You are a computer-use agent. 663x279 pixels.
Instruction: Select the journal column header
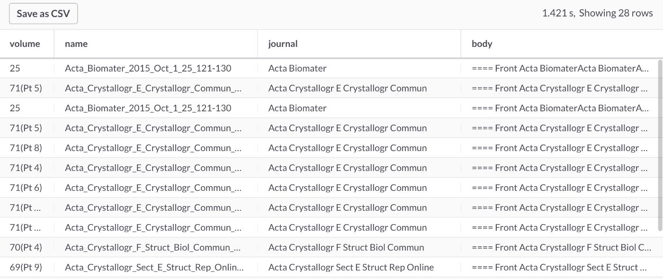[283, 44]
